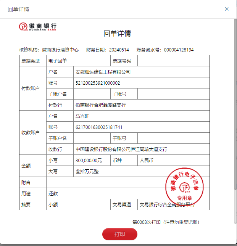Click the 用途 value 还款

[x=53, y=193]
